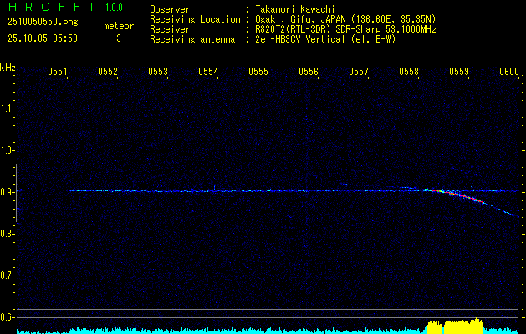526x334 pixels.
Task: Click the kHz axis unit label
Action: (x=8, y=68)
